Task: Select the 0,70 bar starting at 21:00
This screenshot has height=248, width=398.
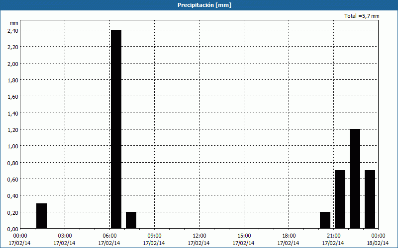Action: (x=340, y=199)
